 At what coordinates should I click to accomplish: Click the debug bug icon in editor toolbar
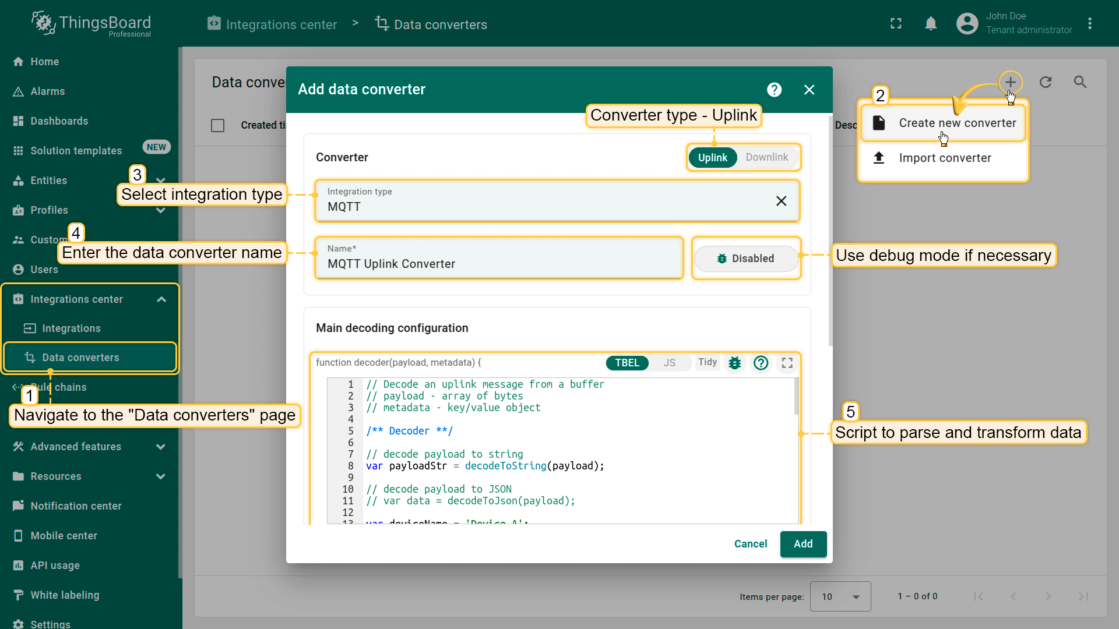tap(734, 363)
